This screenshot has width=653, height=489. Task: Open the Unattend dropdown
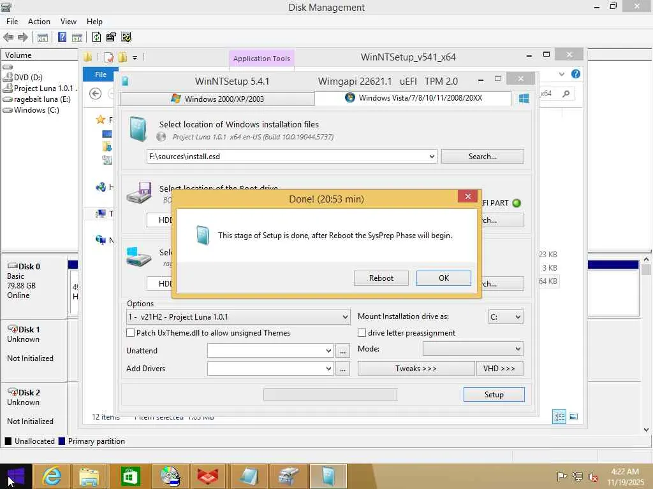click(x=328, y=351)
